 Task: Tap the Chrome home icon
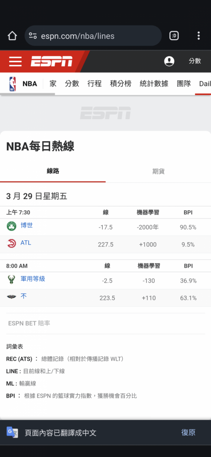[x=12, y=36]
